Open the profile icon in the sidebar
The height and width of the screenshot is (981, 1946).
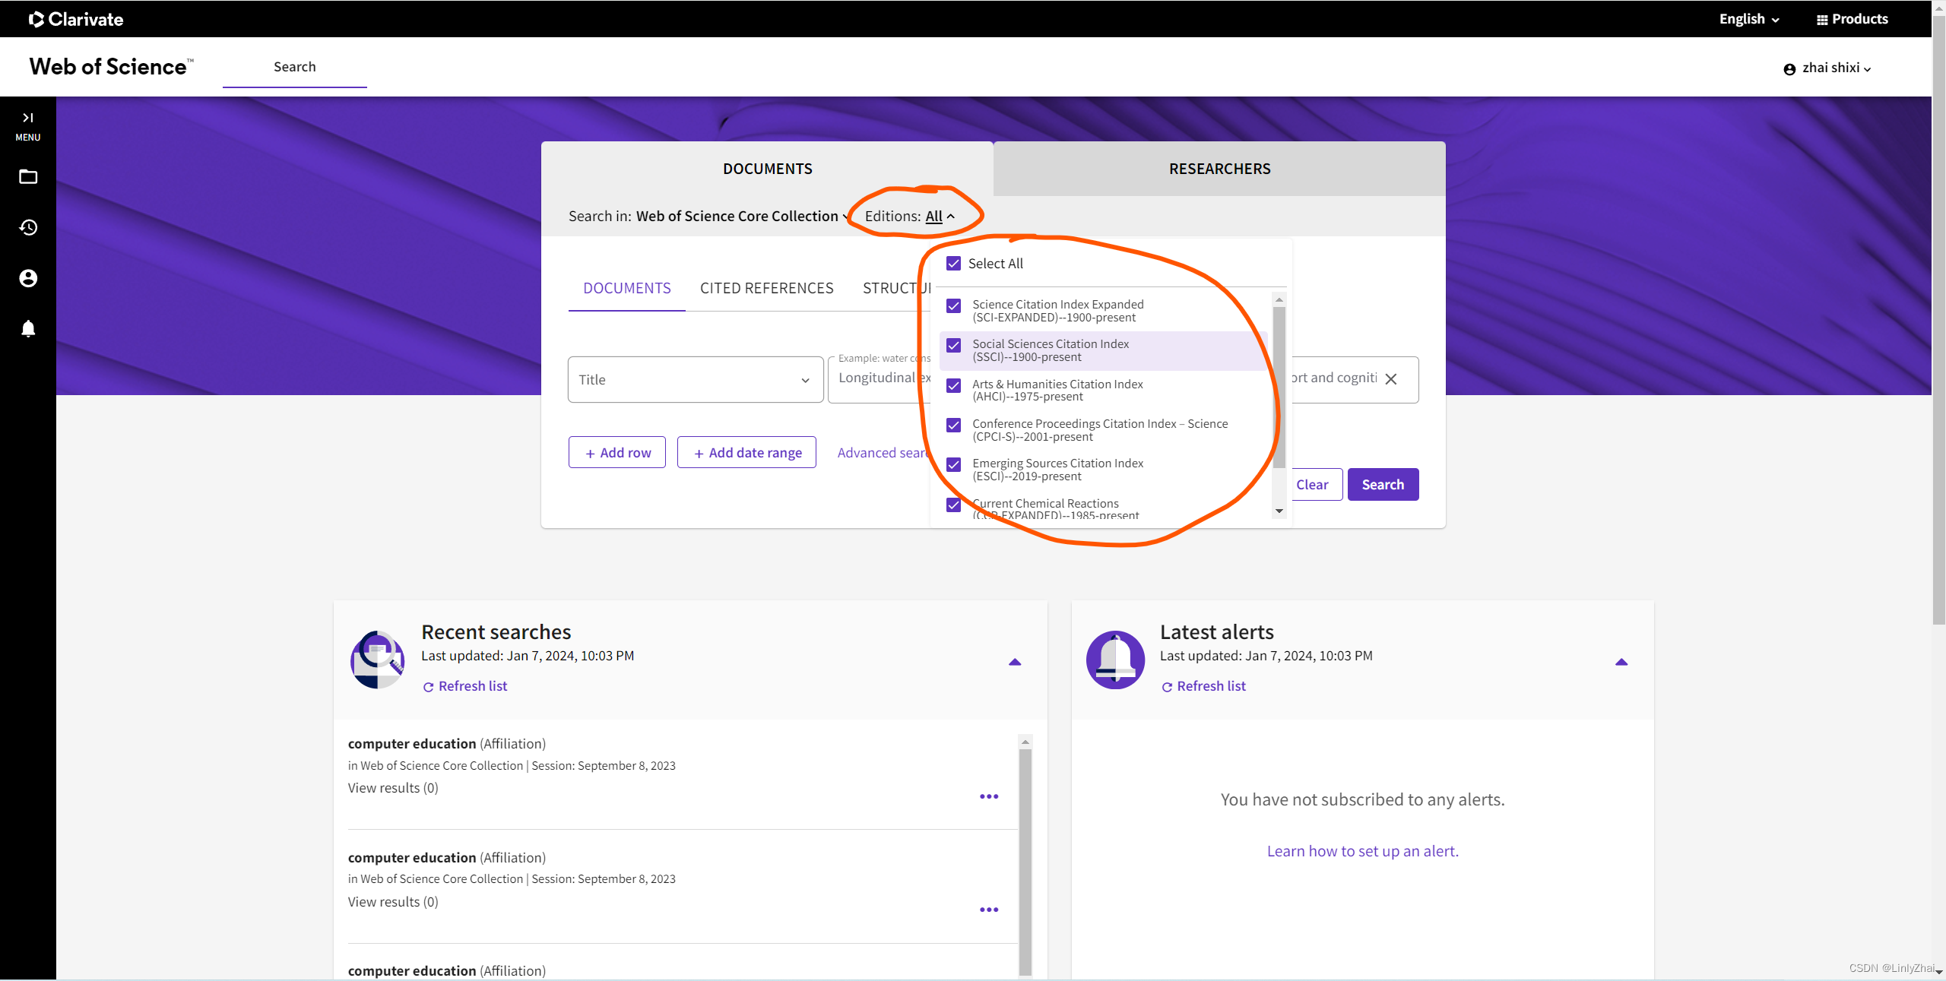click(28, 278)
